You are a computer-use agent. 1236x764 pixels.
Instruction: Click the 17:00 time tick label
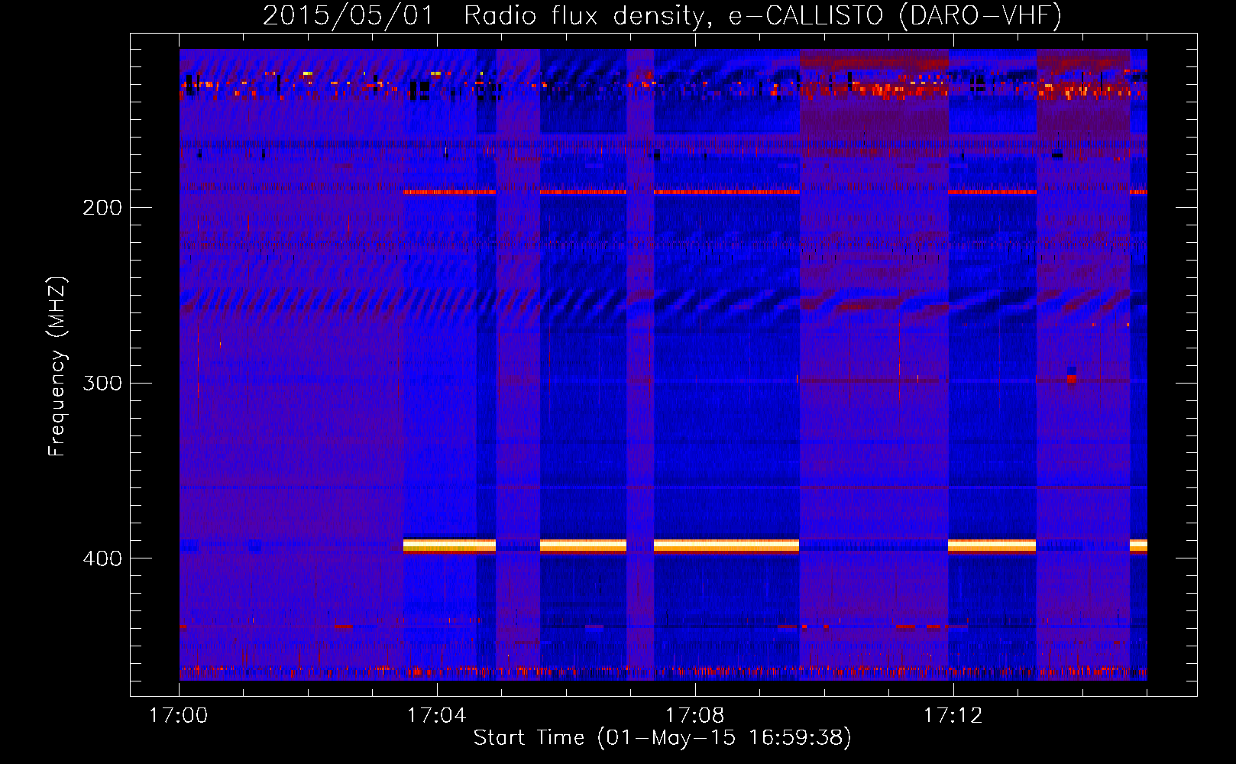[x=178, y=716]
